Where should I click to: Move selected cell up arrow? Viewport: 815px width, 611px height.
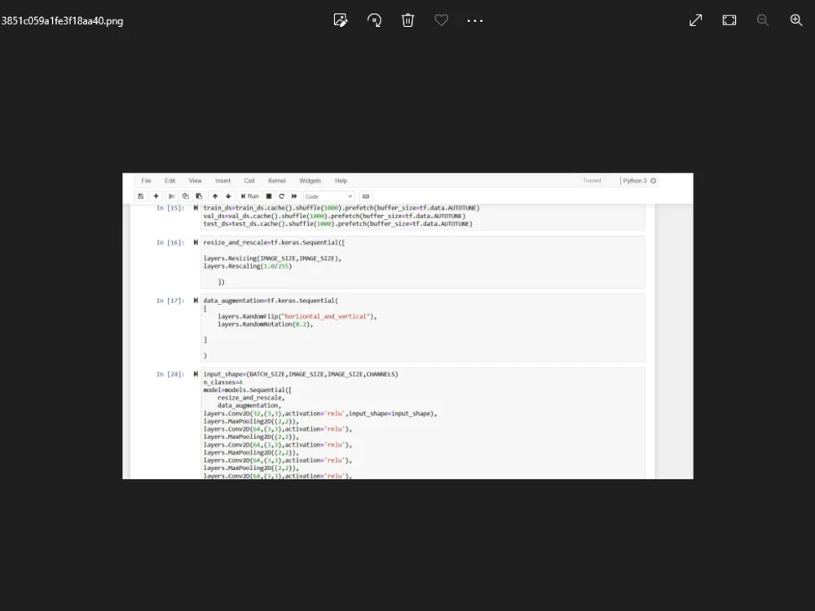click(215, 196)
